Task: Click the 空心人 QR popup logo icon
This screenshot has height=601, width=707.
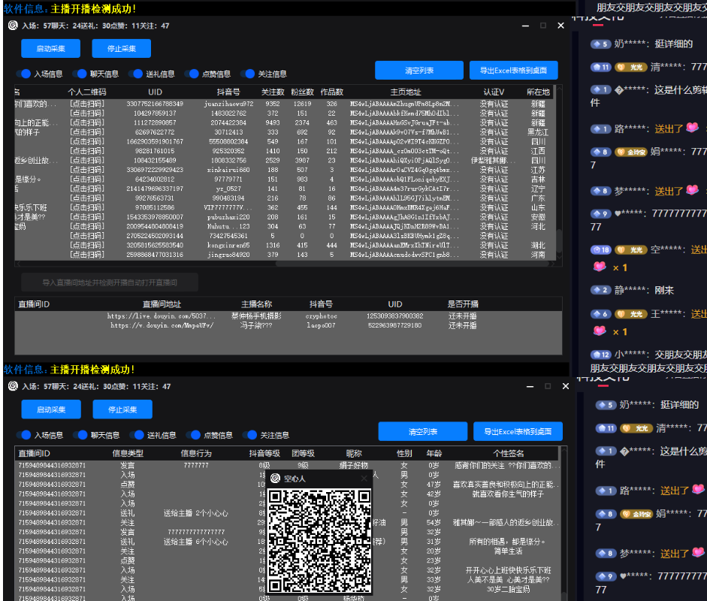Action: (275, 479)
